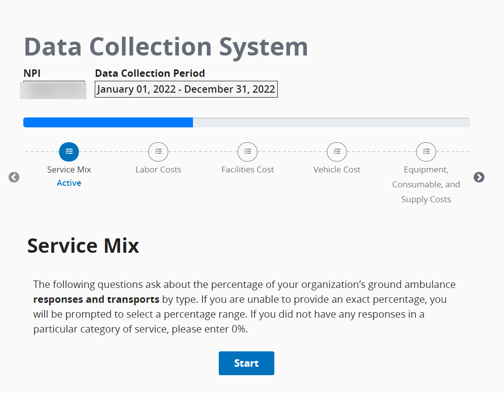Select the Vehicle Cost section label
This screenshot has height=393, width=504.
(337, 169)
